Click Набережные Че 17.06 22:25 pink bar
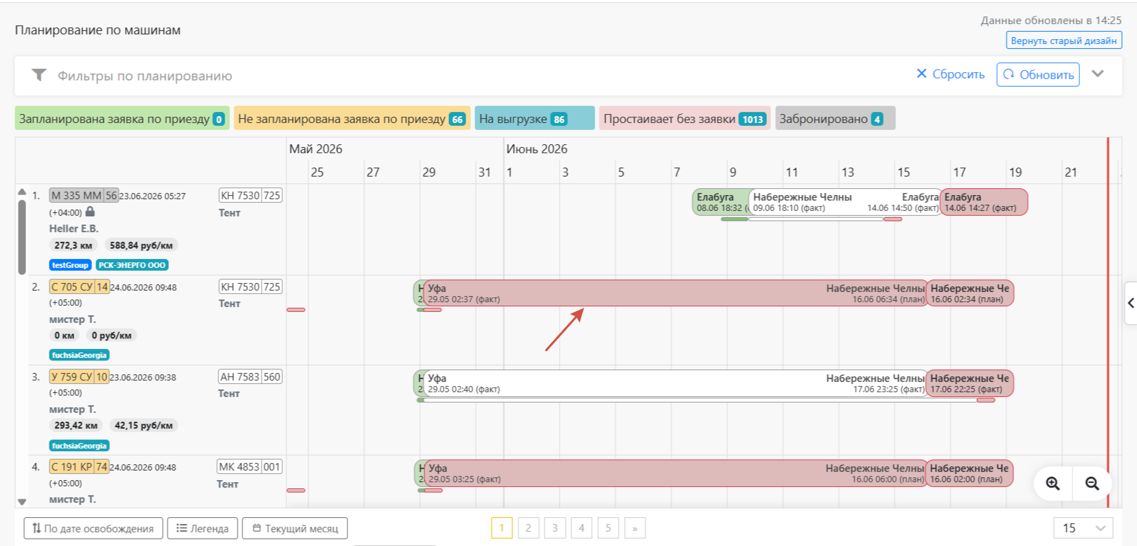Image resolution: width=1137 pixels, height=546 pixels. (969, 383)
